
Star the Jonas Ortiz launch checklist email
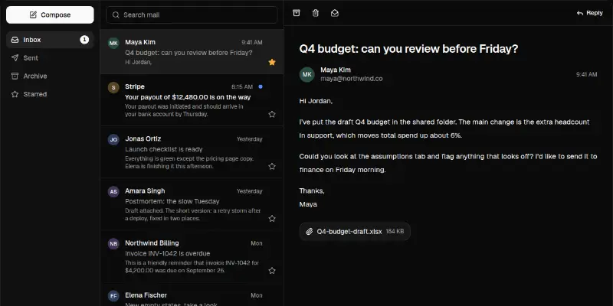click(272, 166)
